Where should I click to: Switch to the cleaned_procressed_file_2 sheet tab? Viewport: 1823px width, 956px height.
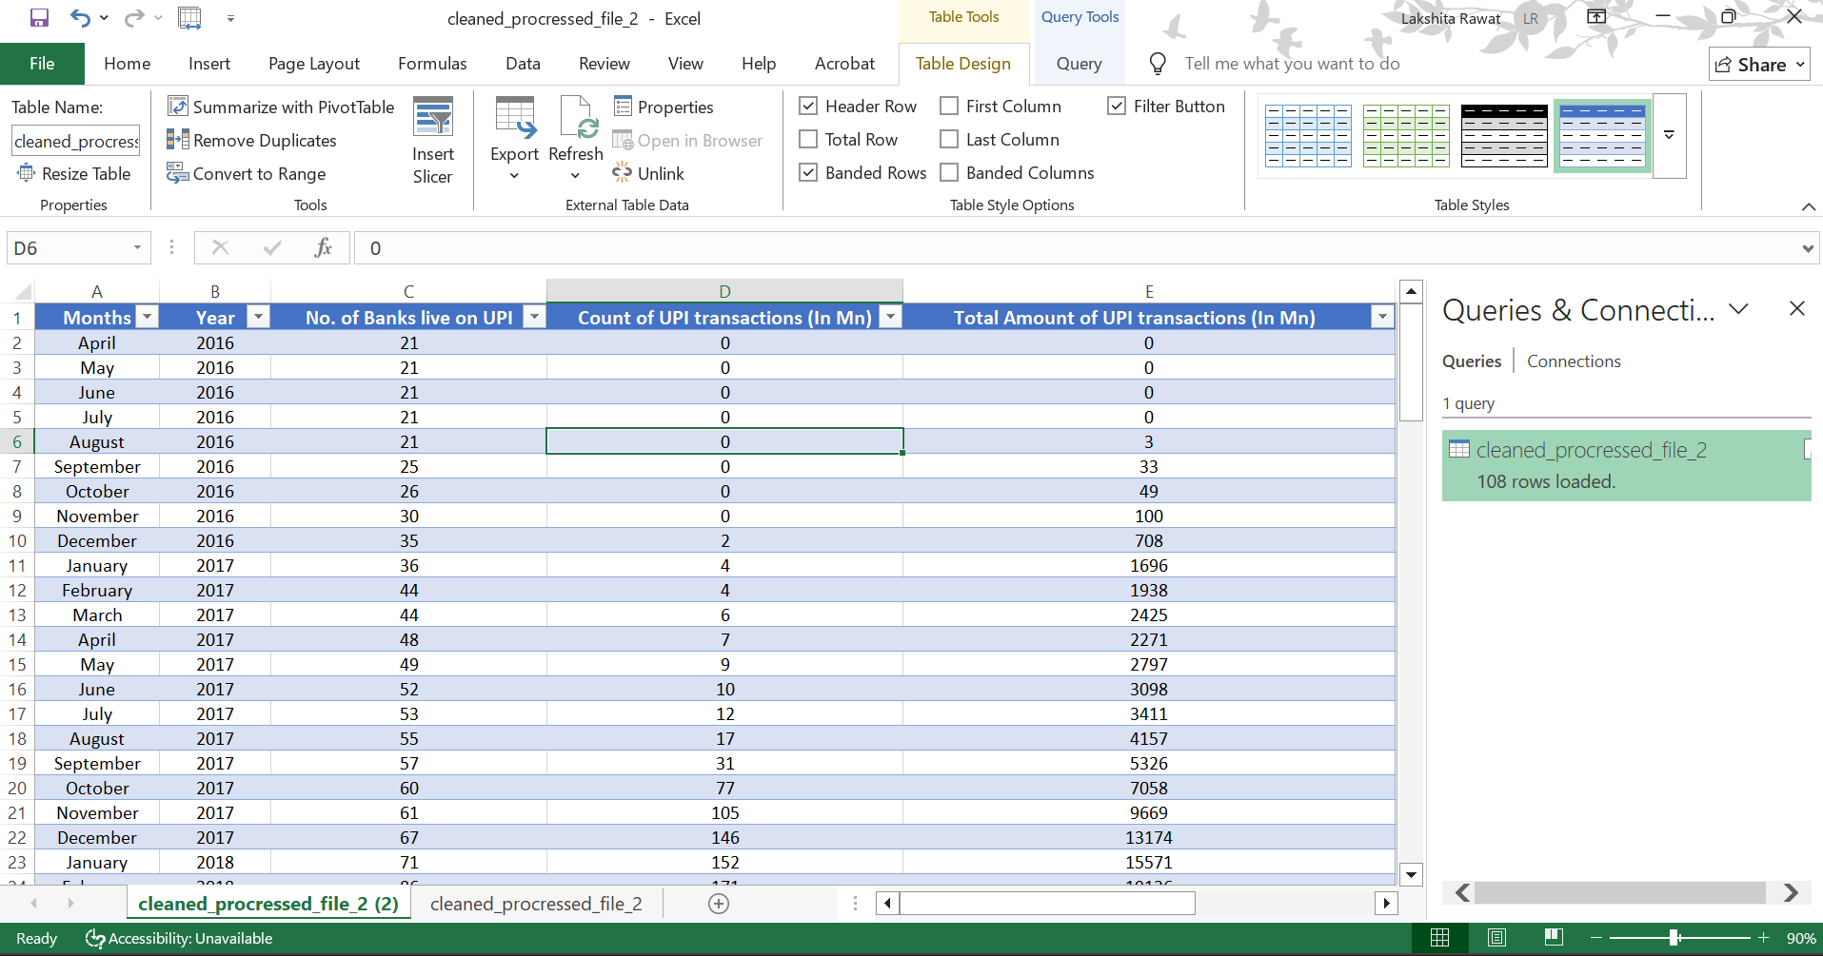536,904
